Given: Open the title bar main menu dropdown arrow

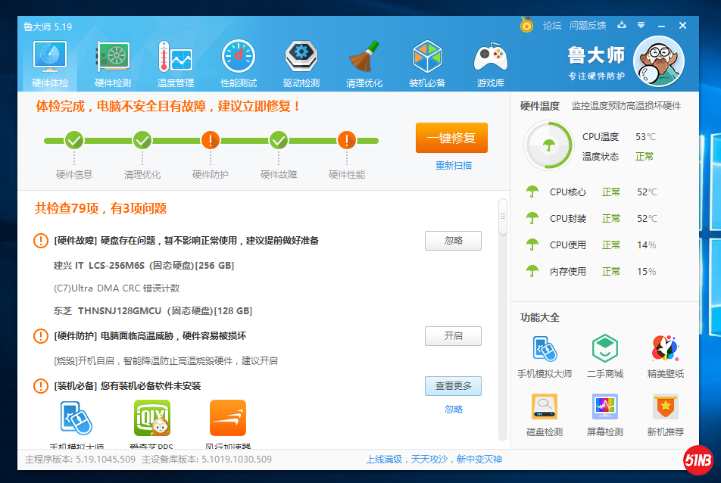Looking at the screenshot, I should pyautogui.click(x=641, y=25).
